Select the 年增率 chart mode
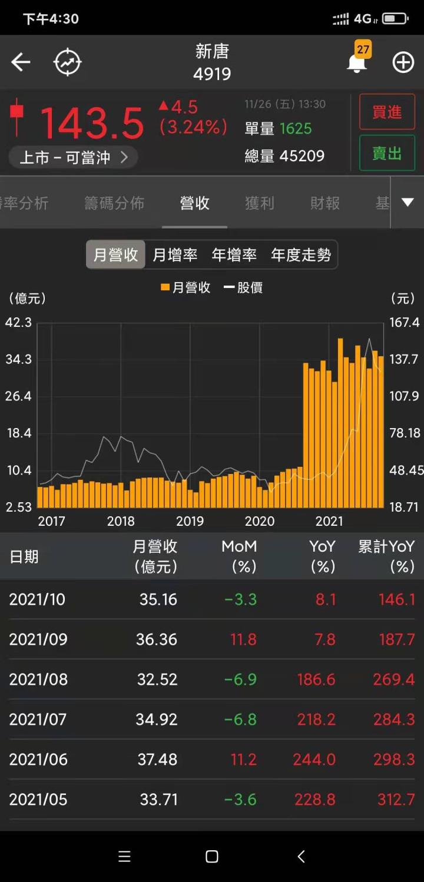The height and width of the screenshot is (882, 424). point(234,254)
